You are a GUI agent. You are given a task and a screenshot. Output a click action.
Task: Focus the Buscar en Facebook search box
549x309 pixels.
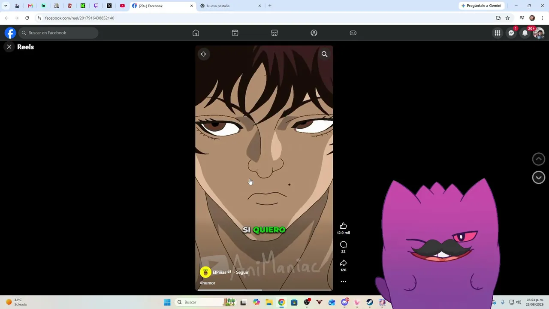click(58, 33)
